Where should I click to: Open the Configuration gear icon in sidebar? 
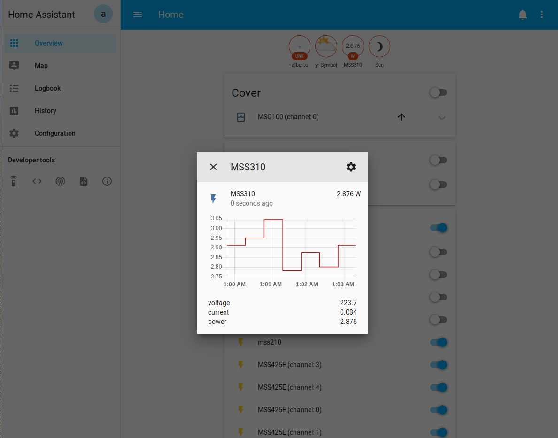(x=14, y=133)
